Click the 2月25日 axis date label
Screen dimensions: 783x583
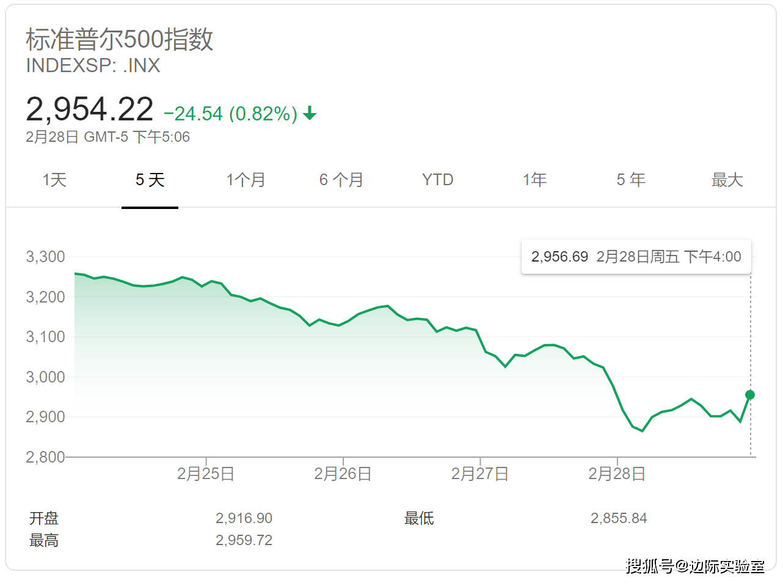(206, 474)
